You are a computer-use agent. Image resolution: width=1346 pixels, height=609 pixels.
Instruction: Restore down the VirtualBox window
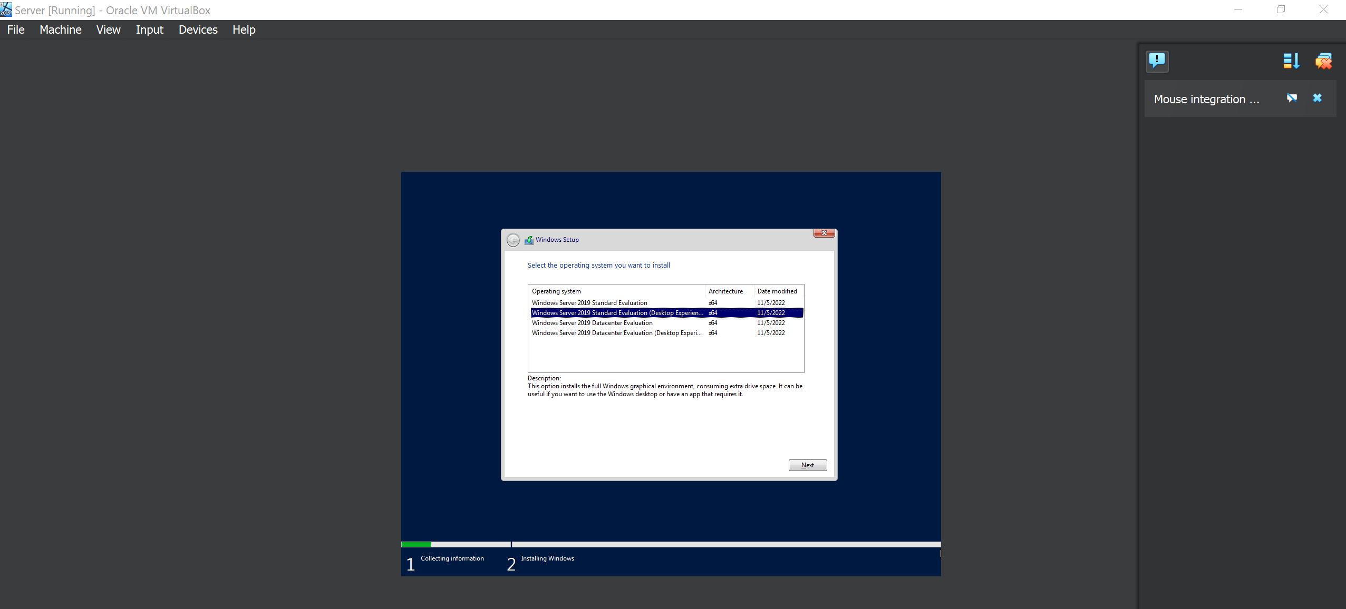tap(1281, 9)
